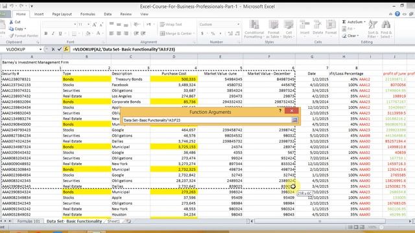Cancel the formula entry with X
This screenshot has height=233, width=415.
(53, 49)
